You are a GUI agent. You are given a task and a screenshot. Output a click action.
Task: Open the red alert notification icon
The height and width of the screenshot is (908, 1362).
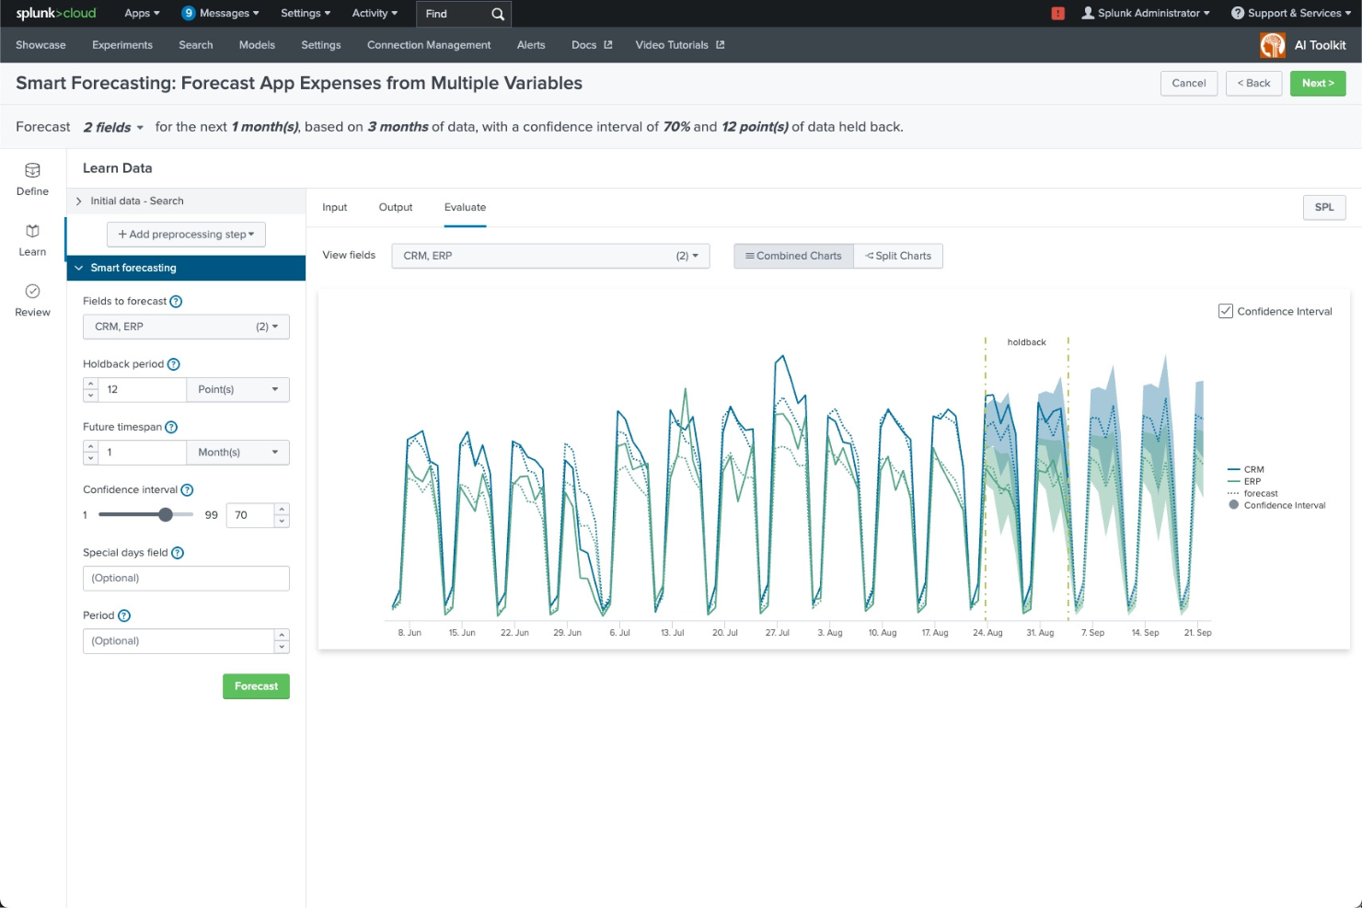(x=1058, y=13)
